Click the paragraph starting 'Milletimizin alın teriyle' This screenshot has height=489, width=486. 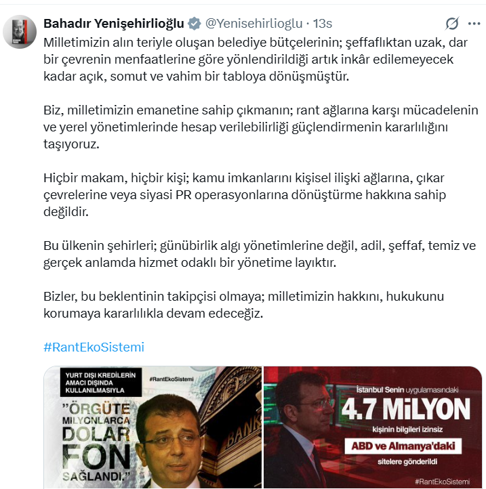256,59
